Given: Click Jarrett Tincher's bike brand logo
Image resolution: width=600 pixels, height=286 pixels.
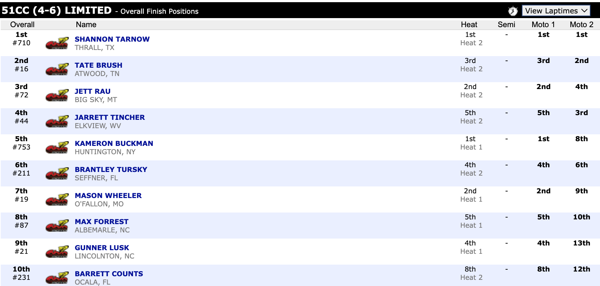Looking at the screenshot, I should tap(57, 122).
